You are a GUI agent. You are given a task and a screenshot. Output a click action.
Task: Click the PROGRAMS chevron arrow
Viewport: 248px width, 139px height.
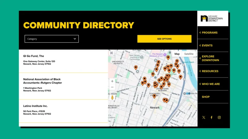[x=200, y=33]
